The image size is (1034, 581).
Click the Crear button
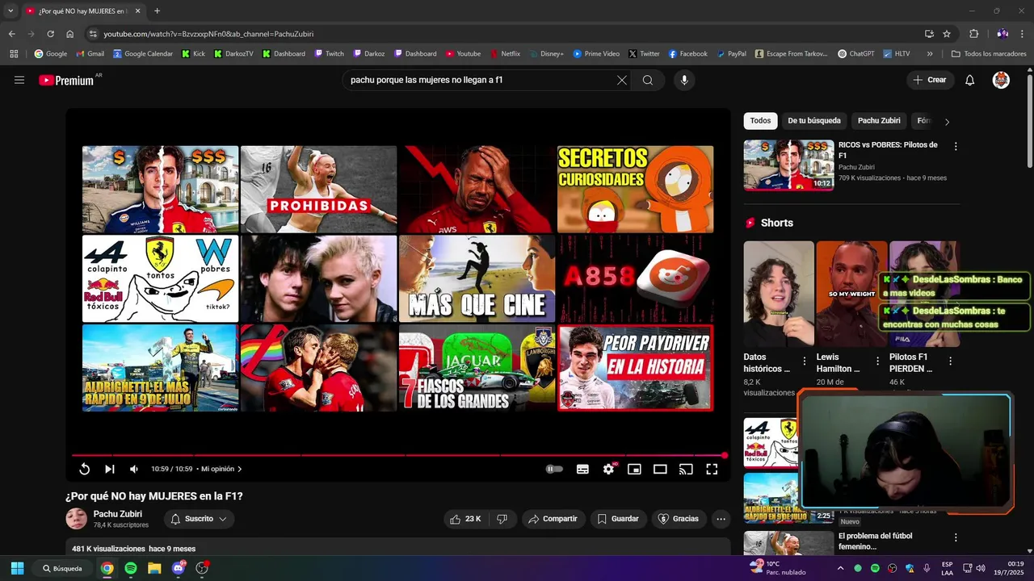[930, 80]
